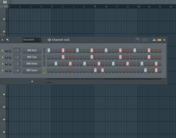Image resolution: width=176 pixels, height=138 pixels.
Task: Open the Unsorted channel filter dropdown
Action: 32,40
